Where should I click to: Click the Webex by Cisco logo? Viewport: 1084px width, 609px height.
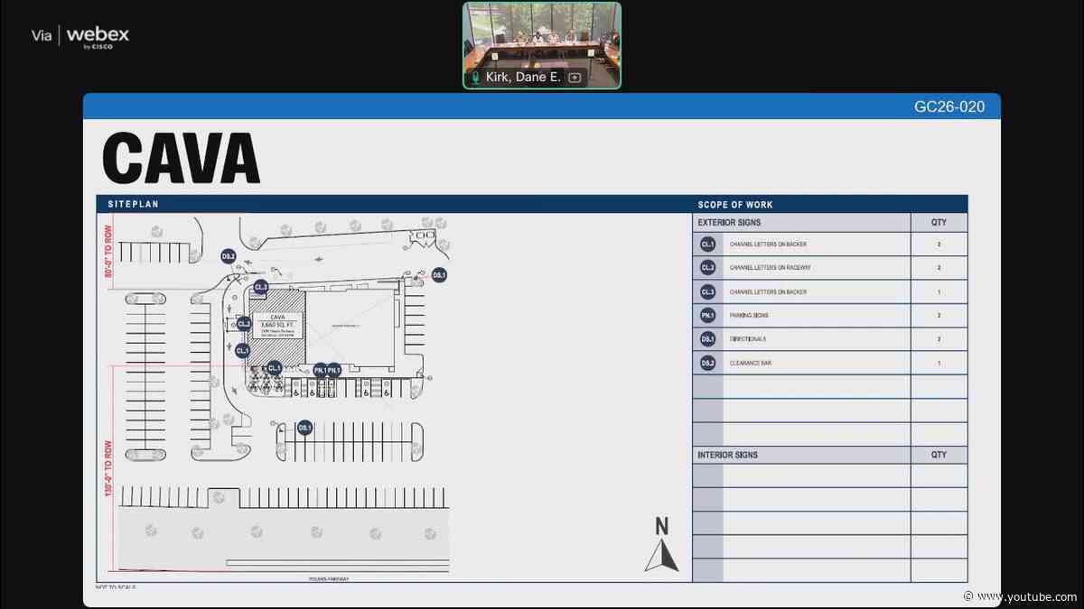pos(97,37)
